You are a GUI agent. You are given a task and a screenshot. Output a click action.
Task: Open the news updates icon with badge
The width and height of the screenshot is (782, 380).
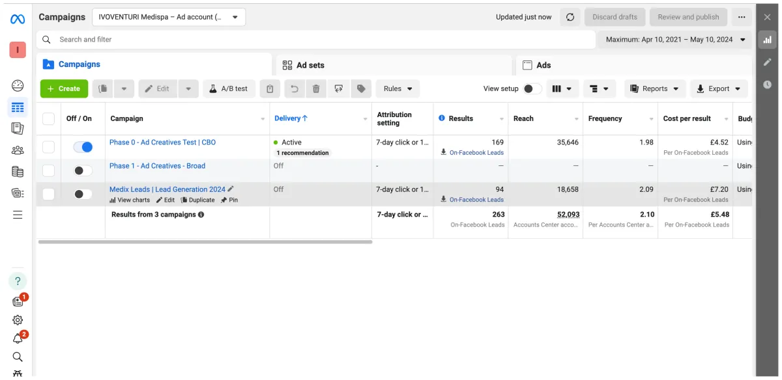coord(18,301)
